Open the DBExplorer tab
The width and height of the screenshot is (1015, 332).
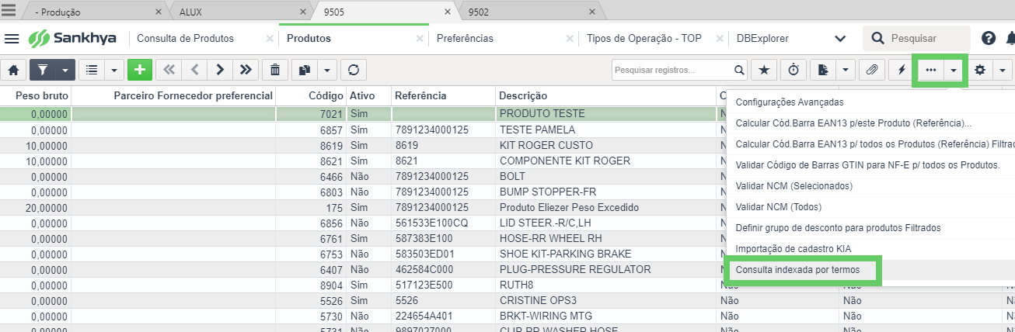pos(762,38)
